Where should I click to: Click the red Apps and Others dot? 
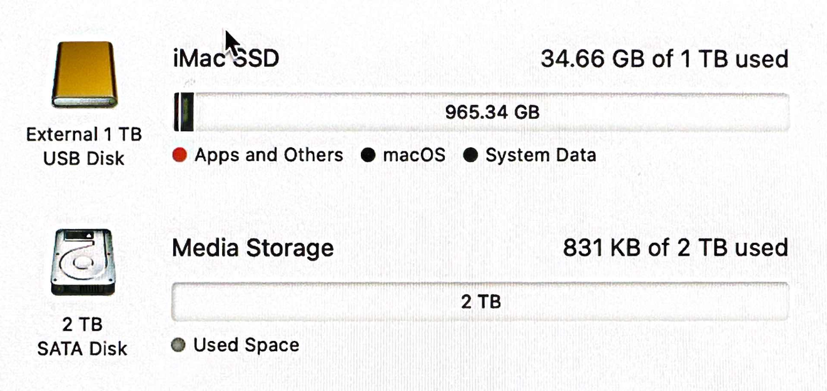tap(180, 156)
